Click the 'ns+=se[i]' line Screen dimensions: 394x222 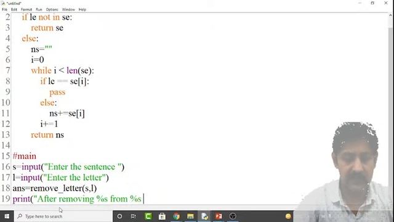67,113
